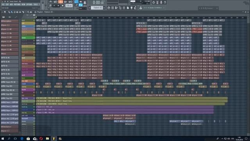This screenshot has height=141, width=250.
Task: Select the playlist Playback speaker tool
Action: click(x=31, y=12)
